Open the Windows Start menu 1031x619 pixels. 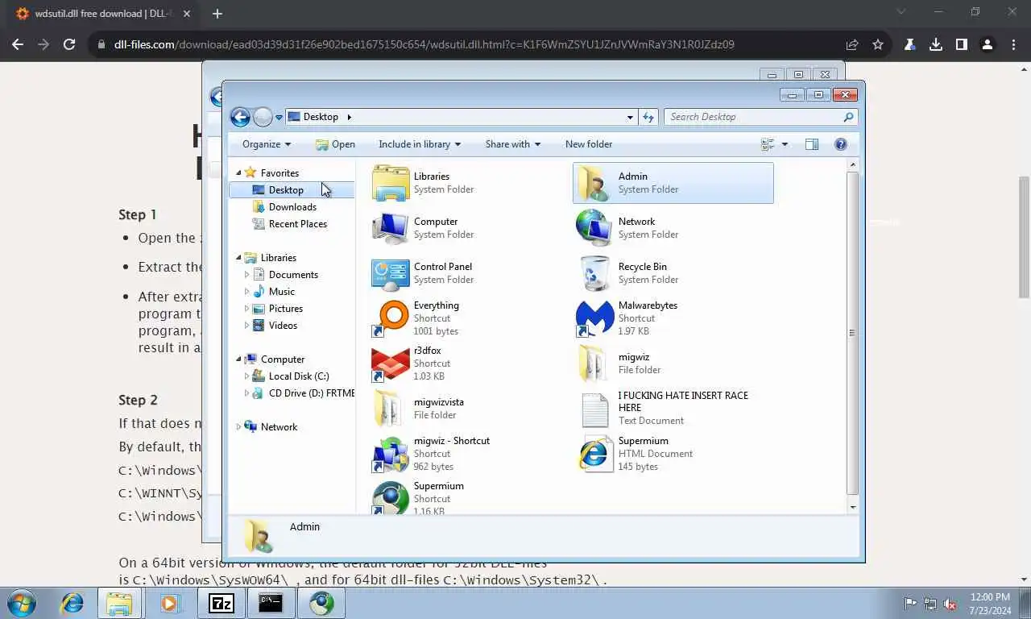(22, 603)
